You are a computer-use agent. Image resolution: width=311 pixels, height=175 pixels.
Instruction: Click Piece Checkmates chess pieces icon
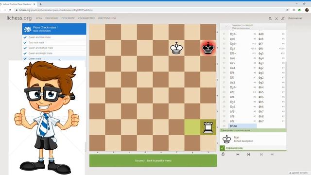point(28,29)
